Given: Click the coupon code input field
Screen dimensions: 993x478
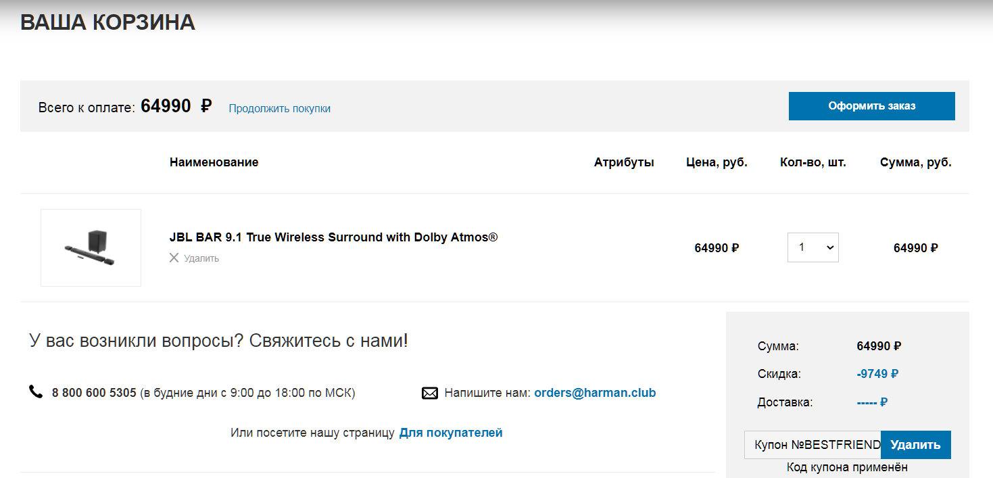Looking at the screenshot, I should [813, 445].
